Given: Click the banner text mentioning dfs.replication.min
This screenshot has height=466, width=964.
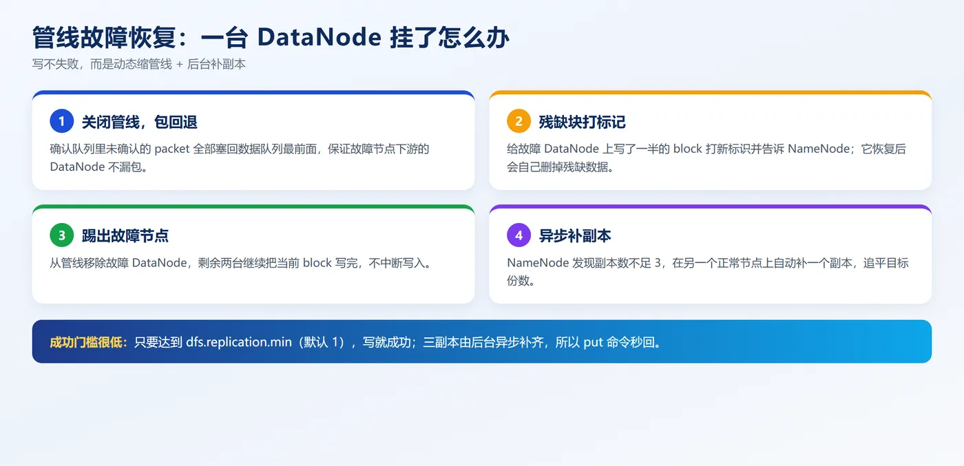Looking at the screenshot, I should [398, 342].
